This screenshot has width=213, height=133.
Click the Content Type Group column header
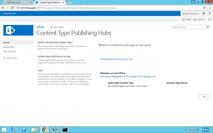click(177, 83)
